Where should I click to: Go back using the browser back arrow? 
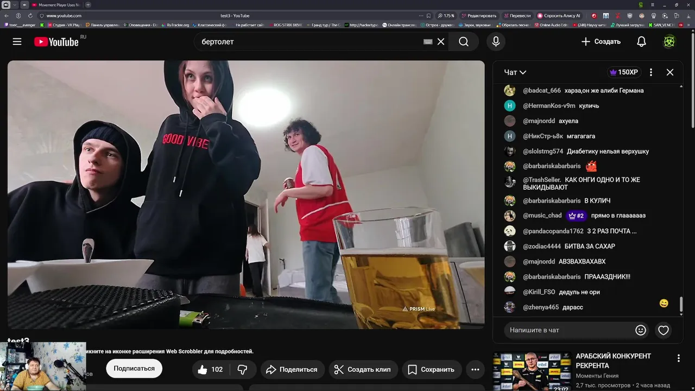pyautogui.click(x=7, y=16)
